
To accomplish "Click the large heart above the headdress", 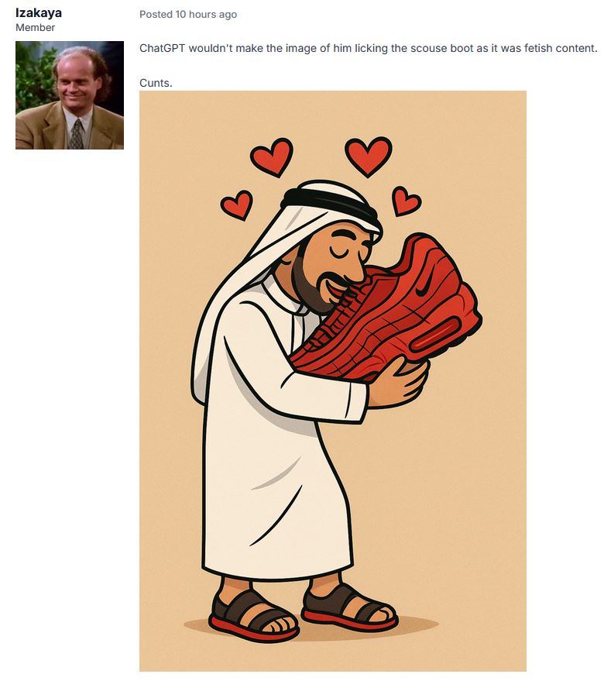I will [x=369, y=156].
